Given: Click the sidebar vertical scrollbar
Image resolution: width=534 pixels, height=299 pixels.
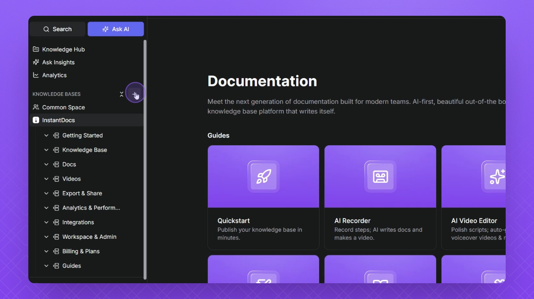Looking at the screenshot, I should click(145, 159).
